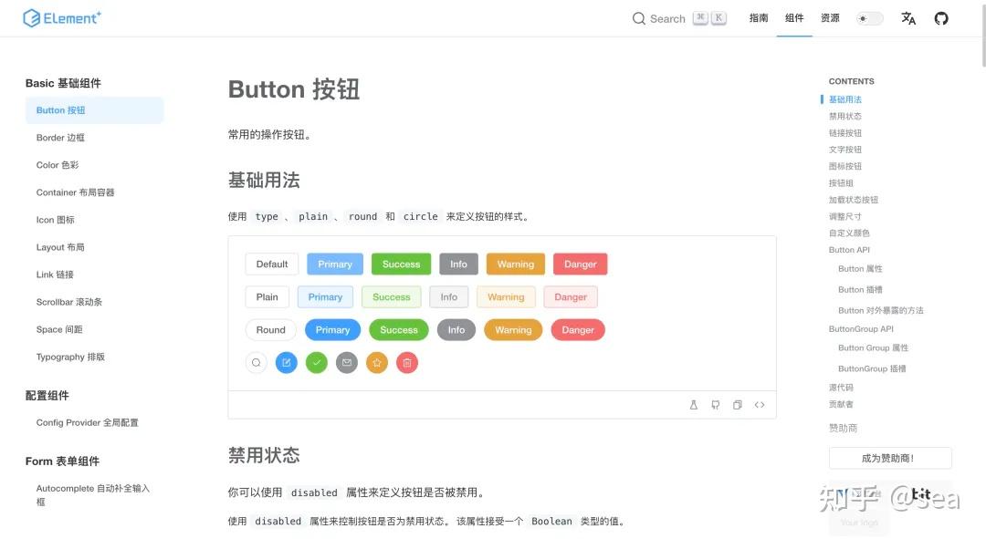
Task: Click the blue circle edit icon button
Action: [286, 362]
